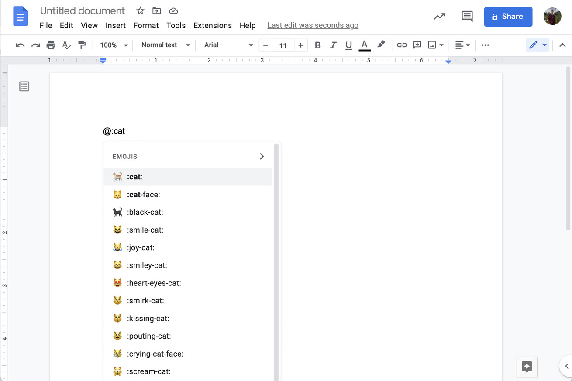Select the :pouting-cat: emoji
The width and height of the screenshot is (572, 381).
coord(188,336)
